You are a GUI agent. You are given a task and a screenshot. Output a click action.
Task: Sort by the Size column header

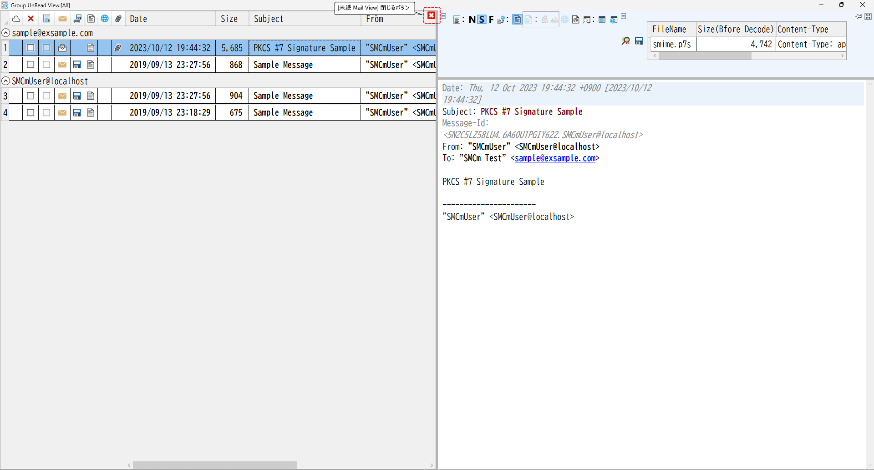coord(232,19)
